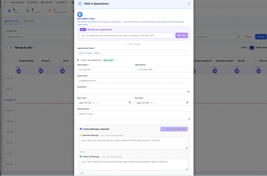Open the Start Time calendar picker icon
Viewport: 267px width, 176px height.
pyautogui.click(x=130, y=103)
